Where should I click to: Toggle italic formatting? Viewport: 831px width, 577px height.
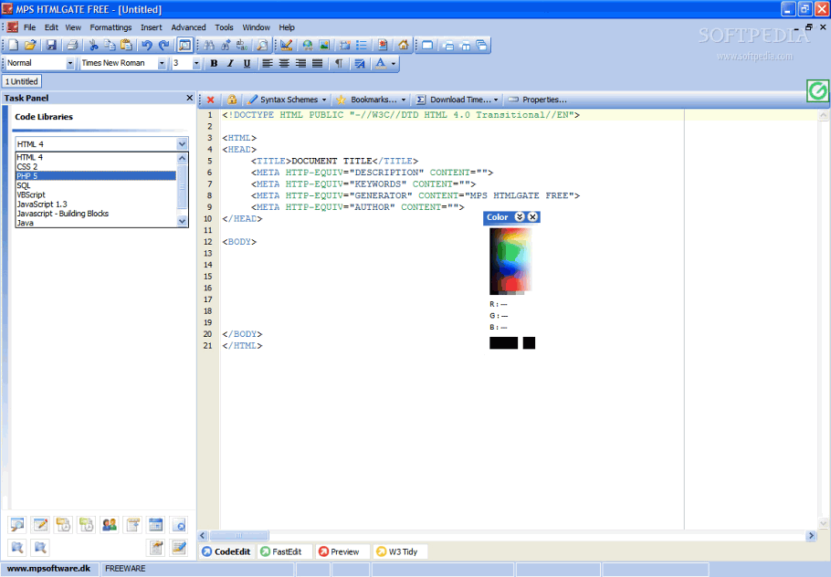pos(230,63)
